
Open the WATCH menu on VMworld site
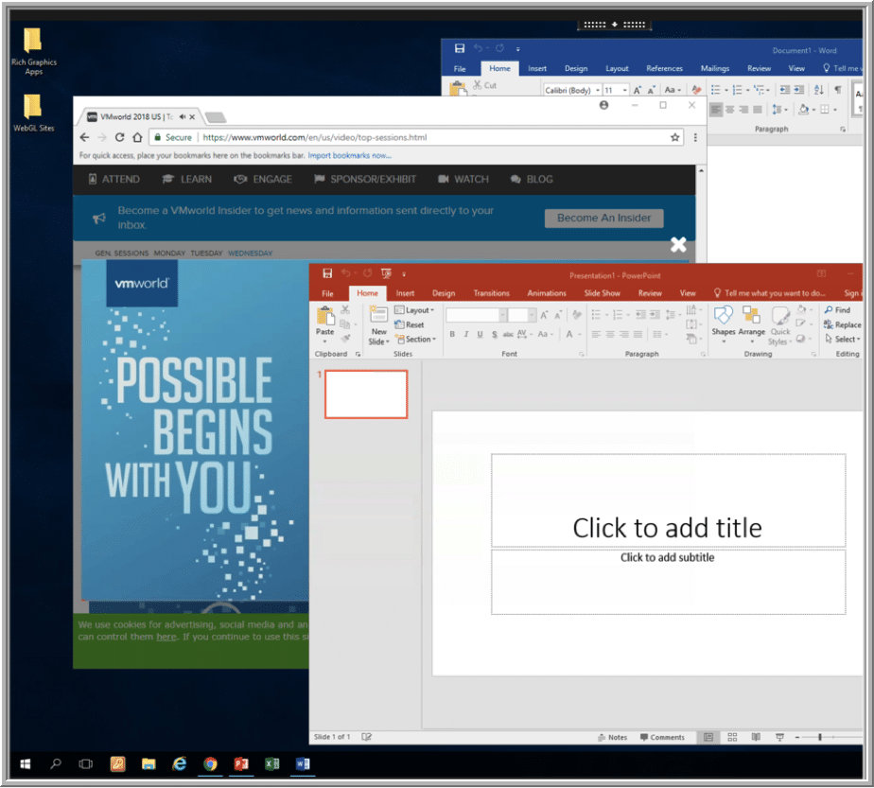[463, 179]
